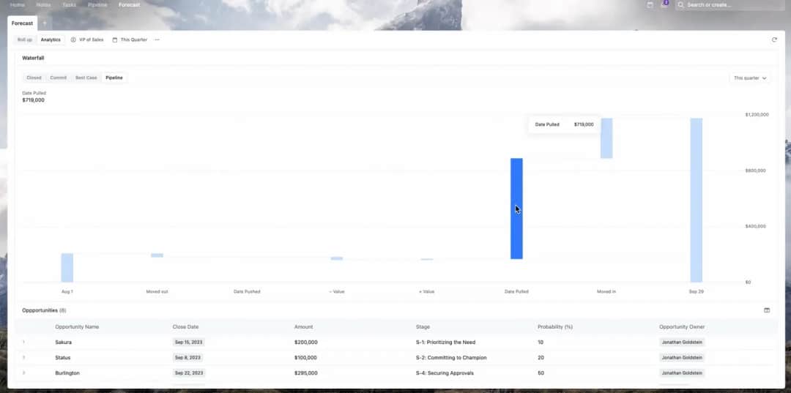Select Forecast in top navigation

(129, 4)
